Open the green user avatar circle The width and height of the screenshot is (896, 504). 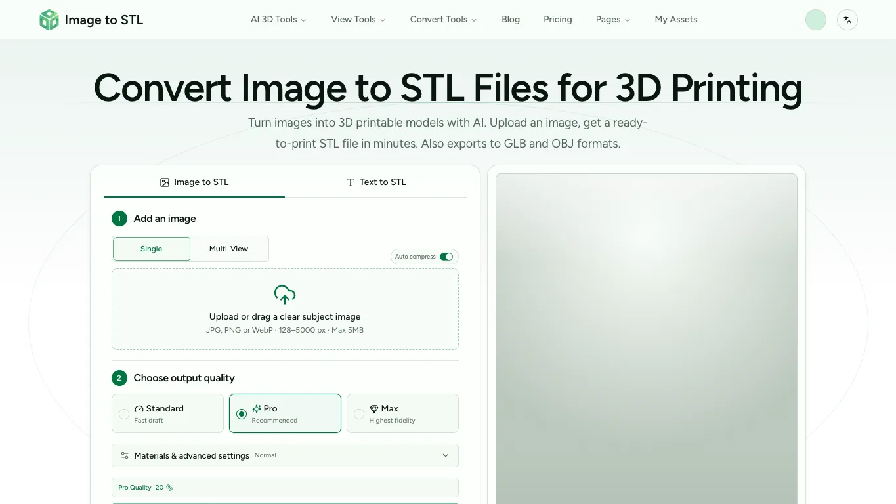816,20
